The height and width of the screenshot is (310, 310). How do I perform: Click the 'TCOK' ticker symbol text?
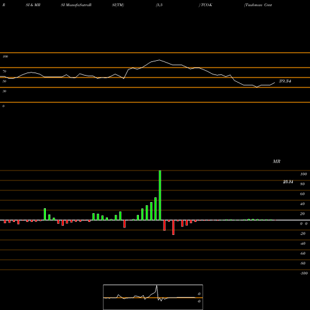206,5
